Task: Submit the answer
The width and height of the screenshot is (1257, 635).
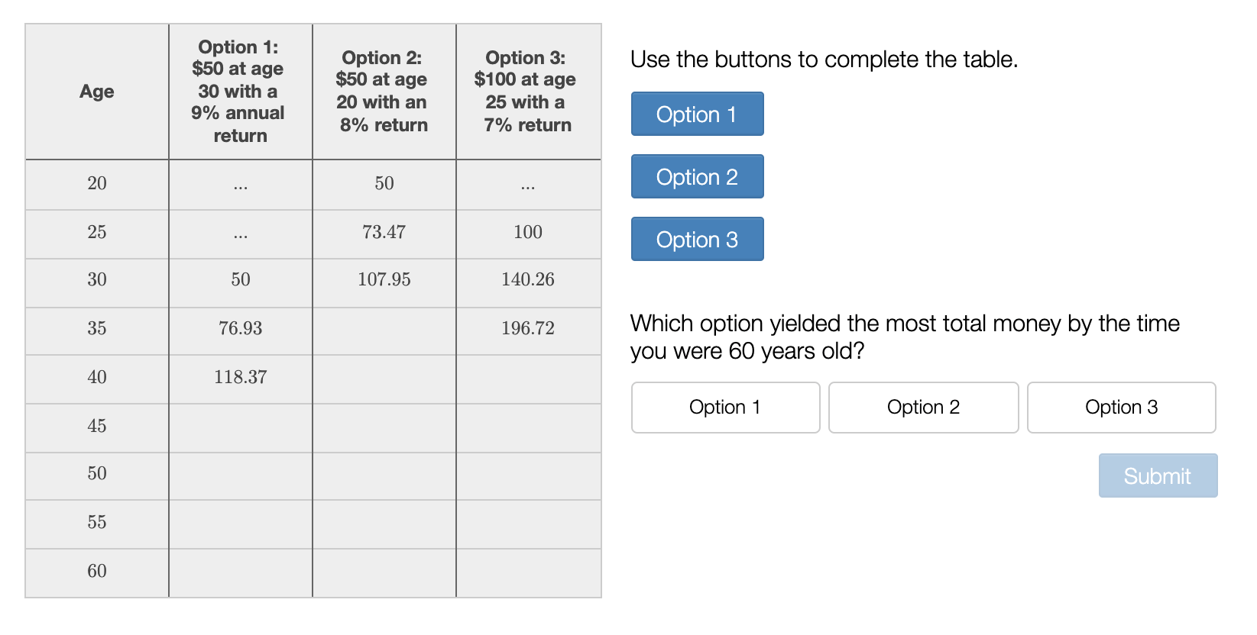Action: point(1158,475)
